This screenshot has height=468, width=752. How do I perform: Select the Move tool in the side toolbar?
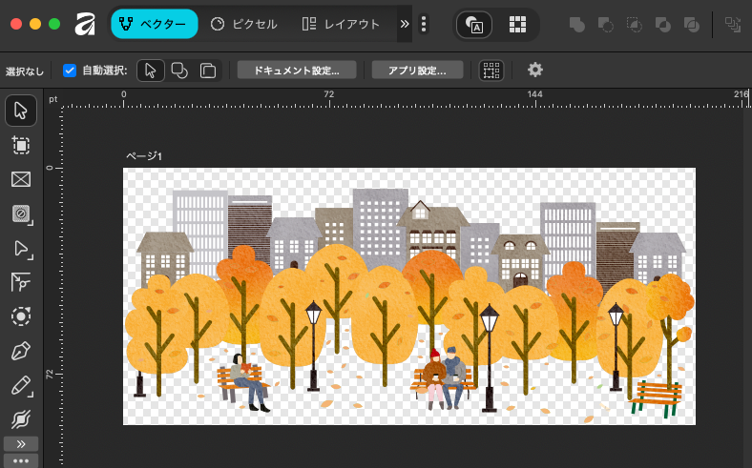click(21, 111)
